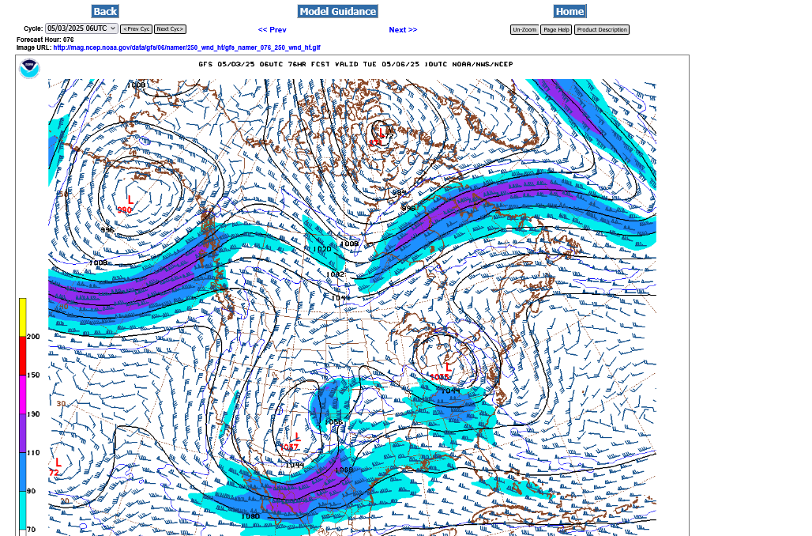The image size is (812, 536).
Task: Advance to next forecast hour via Next >>
Action: point(403,30)
